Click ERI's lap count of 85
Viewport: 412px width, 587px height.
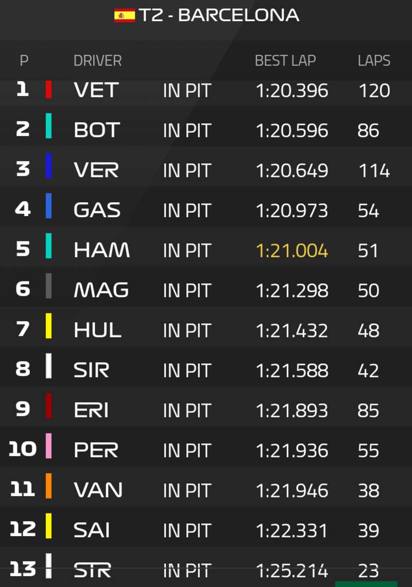point(368,411)
